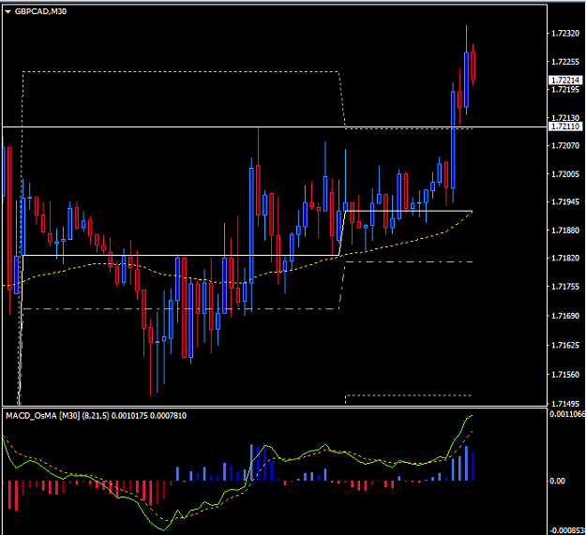The image size is (586, 535).
Task: Click price scale value 1.71755
Action: point(565,287)
